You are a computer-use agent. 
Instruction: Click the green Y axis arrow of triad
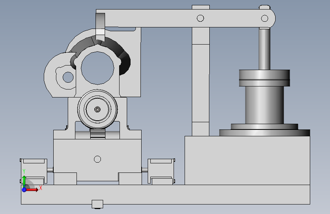coord(24,181)
